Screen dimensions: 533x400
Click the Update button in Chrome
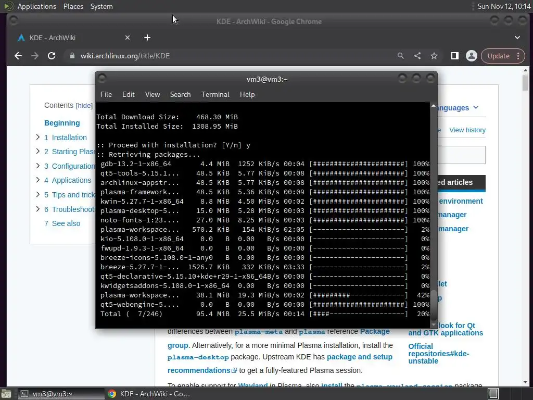[498, 56]
